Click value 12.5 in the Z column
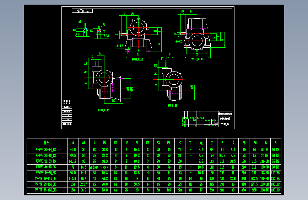 point(233,179)
